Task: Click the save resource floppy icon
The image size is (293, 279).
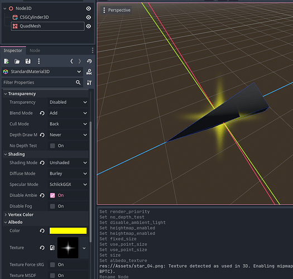Action: coord(28,61)
